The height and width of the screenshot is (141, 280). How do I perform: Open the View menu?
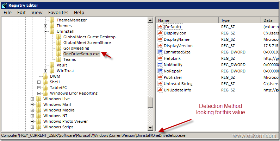[x=37, y=12]
